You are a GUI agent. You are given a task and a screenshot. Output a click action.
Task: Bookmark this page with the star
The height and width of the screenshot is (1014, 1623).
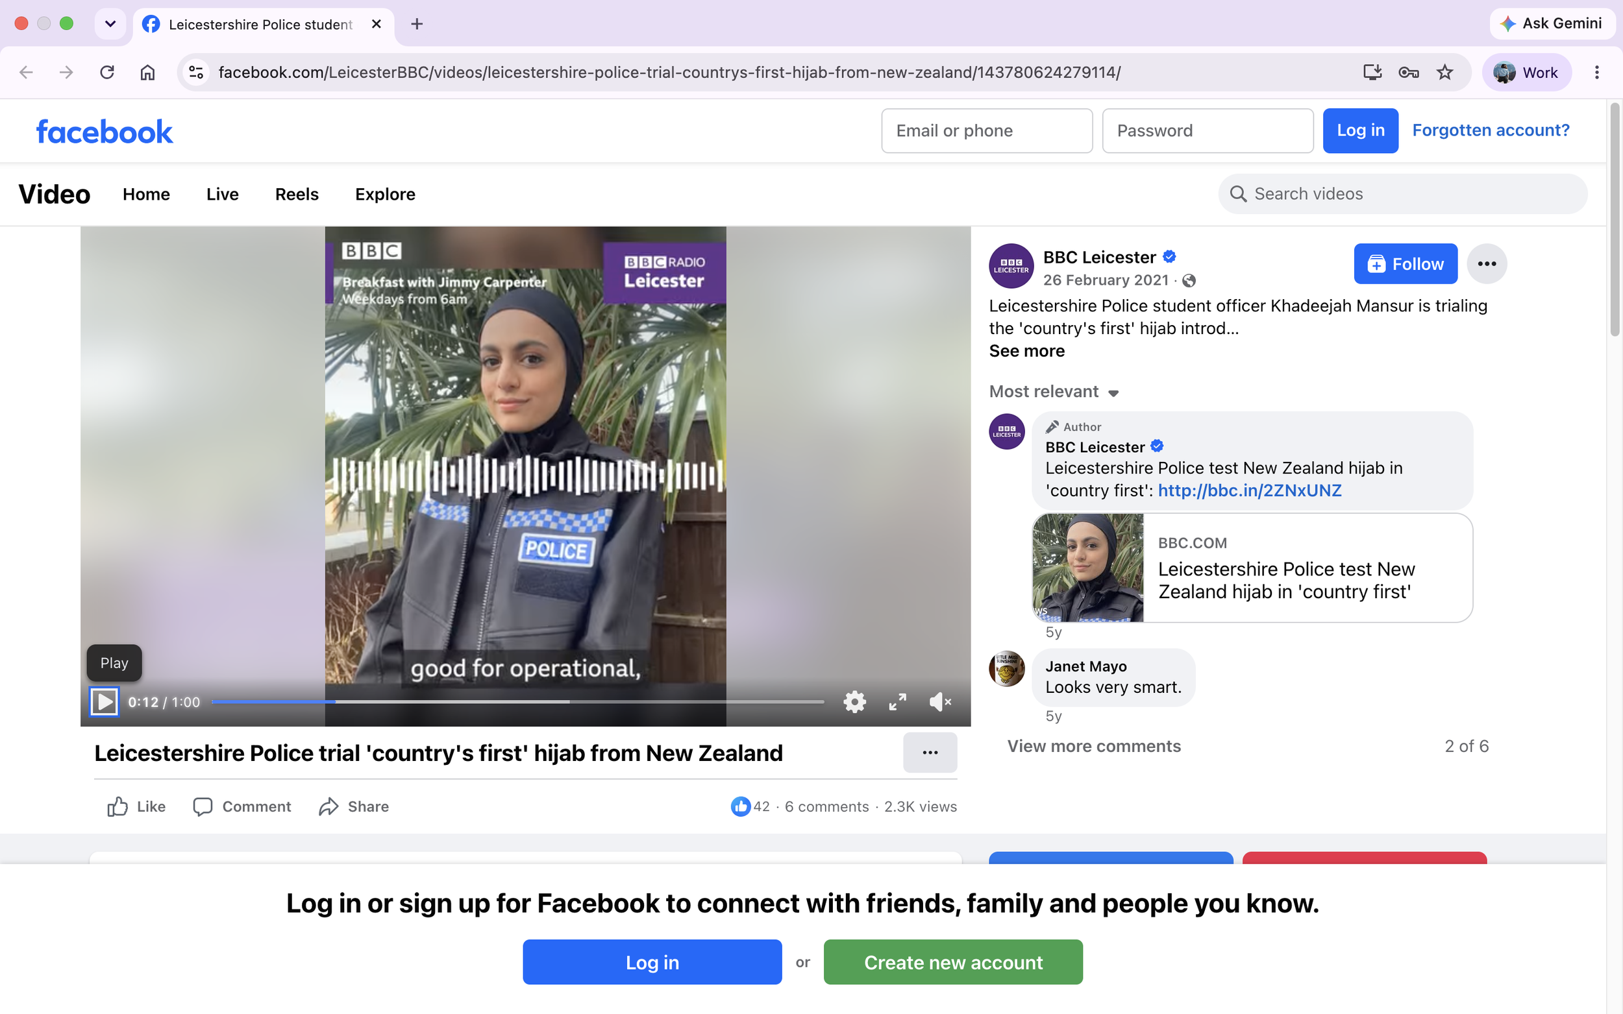(1444, 72)
